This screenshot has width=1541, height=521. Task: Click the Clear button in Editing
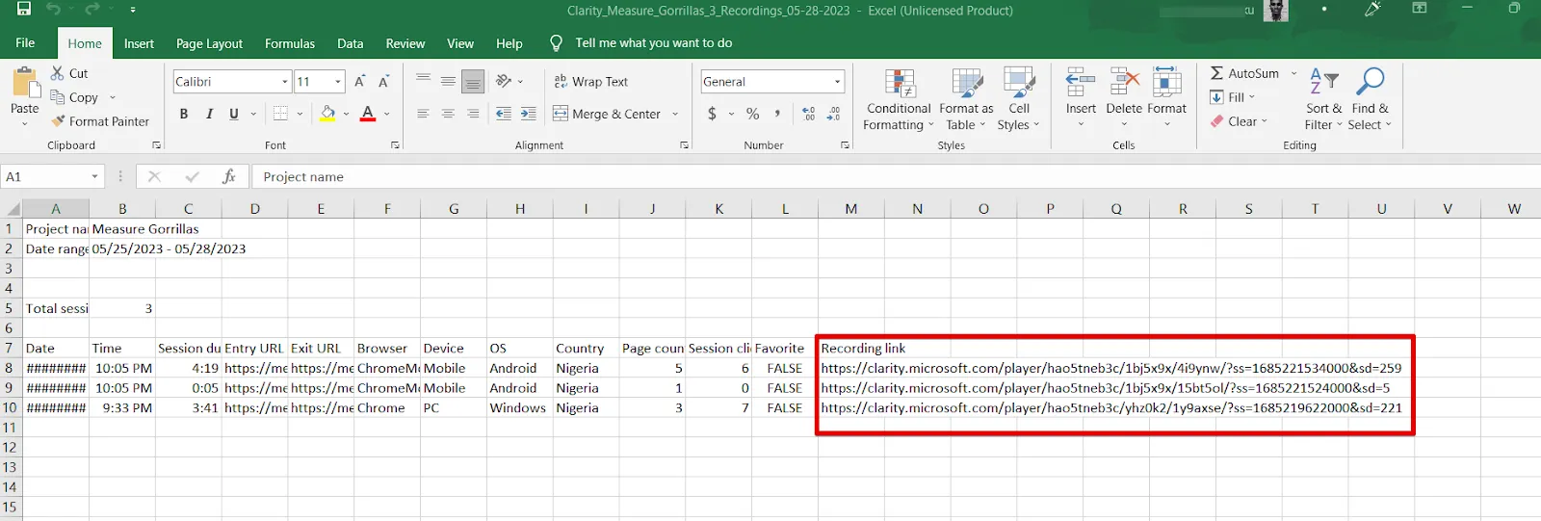point(1239,121)
